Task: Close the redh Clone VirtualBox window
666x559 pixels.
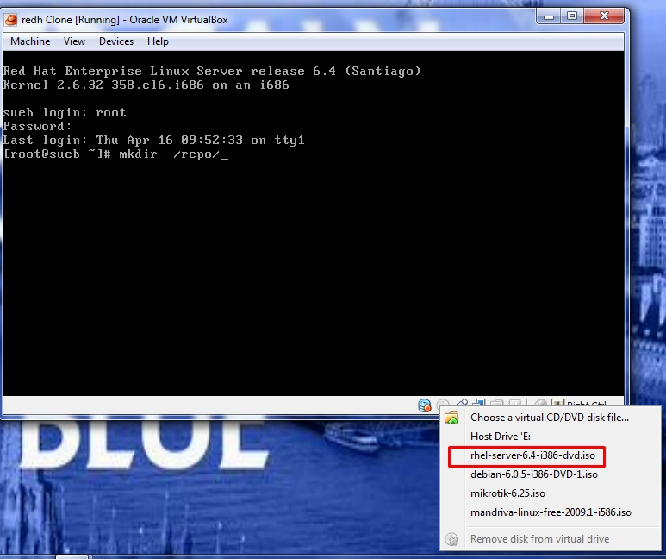Action: (604, 16)
